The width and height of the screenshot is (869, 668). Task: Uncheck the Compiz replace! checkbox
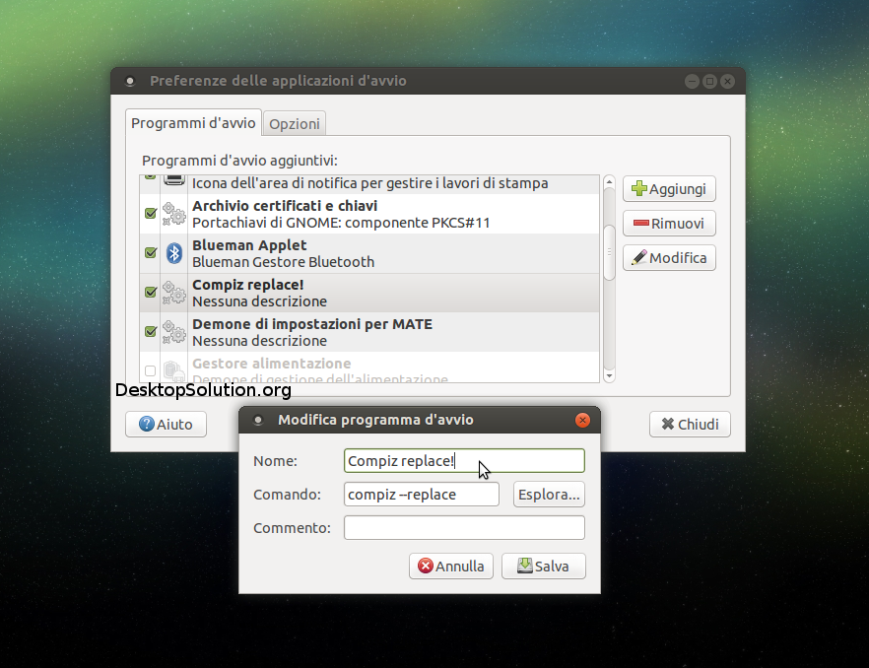150,293
